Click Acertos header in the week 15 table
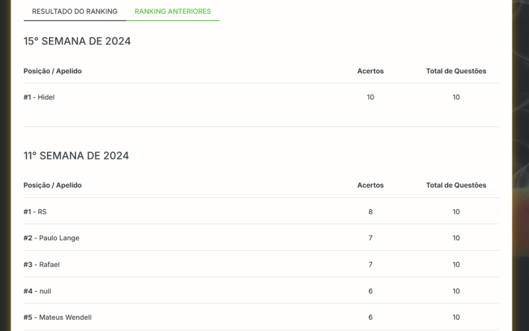Image resolution: width=529 pixels, height=331 pixels. tap(370, 71)
